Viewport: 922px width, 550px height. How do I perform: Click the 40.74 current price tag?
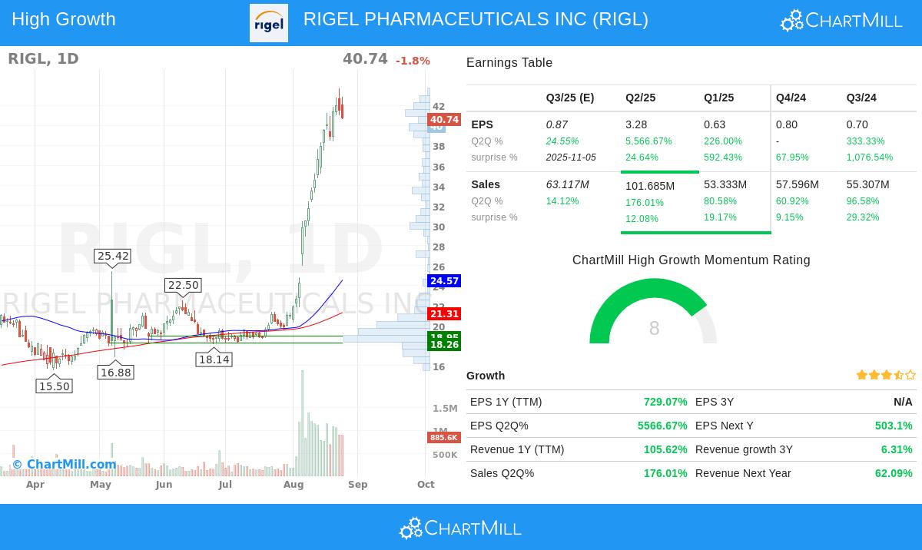(x=444, y=120)
